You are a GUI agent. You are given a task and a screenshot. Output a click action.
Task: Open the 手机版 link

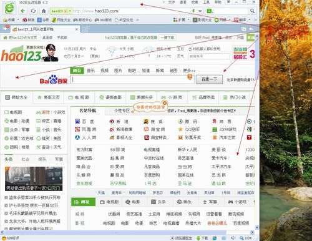pos(62,37)
